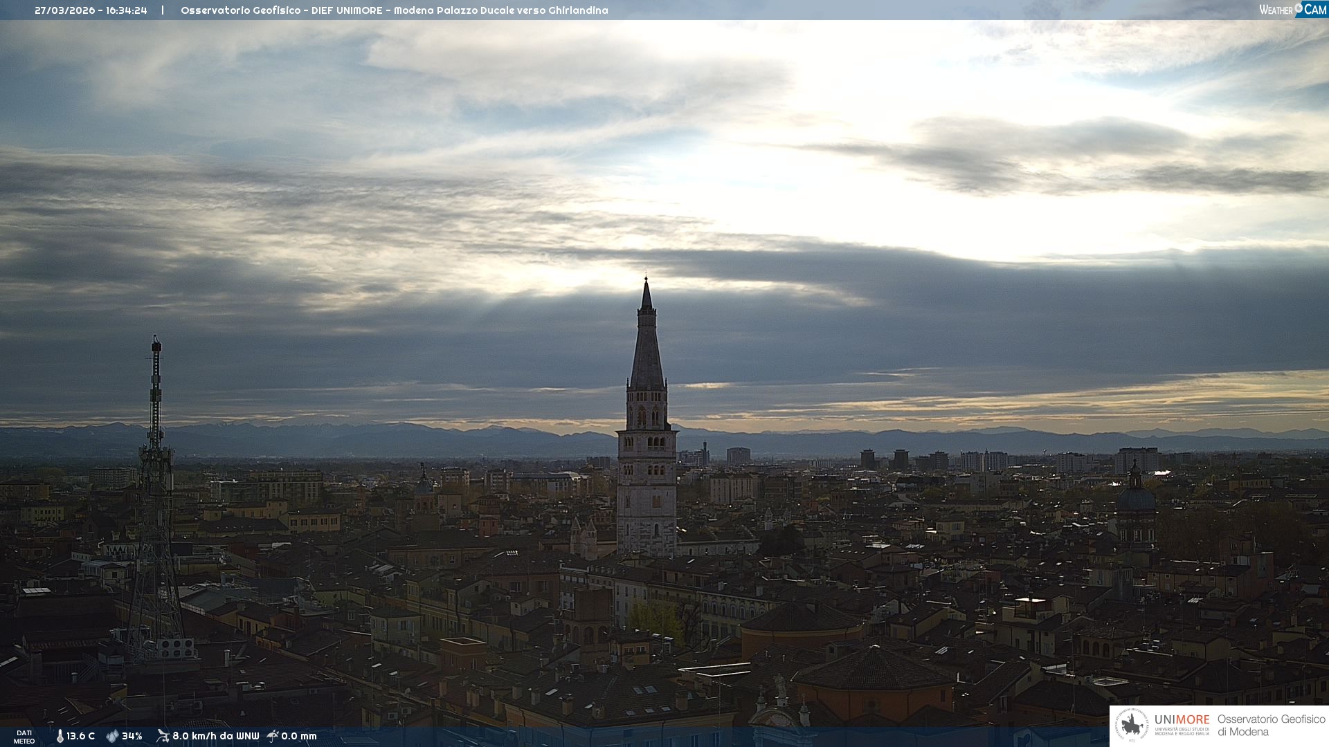The width and height of the screenshot is (1329, 747).
Task: Click the UNIMORE wordmark text
Action: pyautogui.click(x=1182, y=720)
